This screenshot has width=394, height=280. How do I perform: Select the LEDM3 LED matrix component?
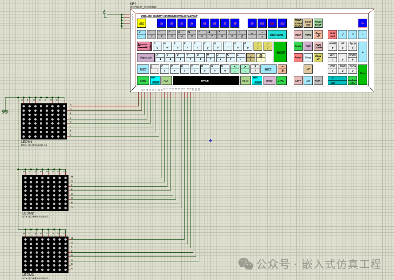(45, 254)
